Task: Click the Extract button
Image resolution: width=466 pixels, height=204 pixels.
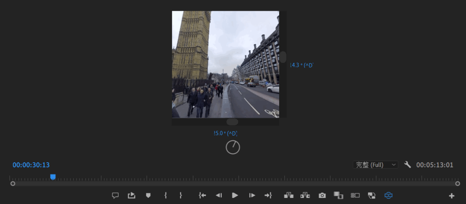Action: coord(305,195)
